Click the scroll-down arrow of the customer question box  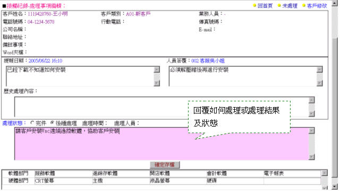157,83
